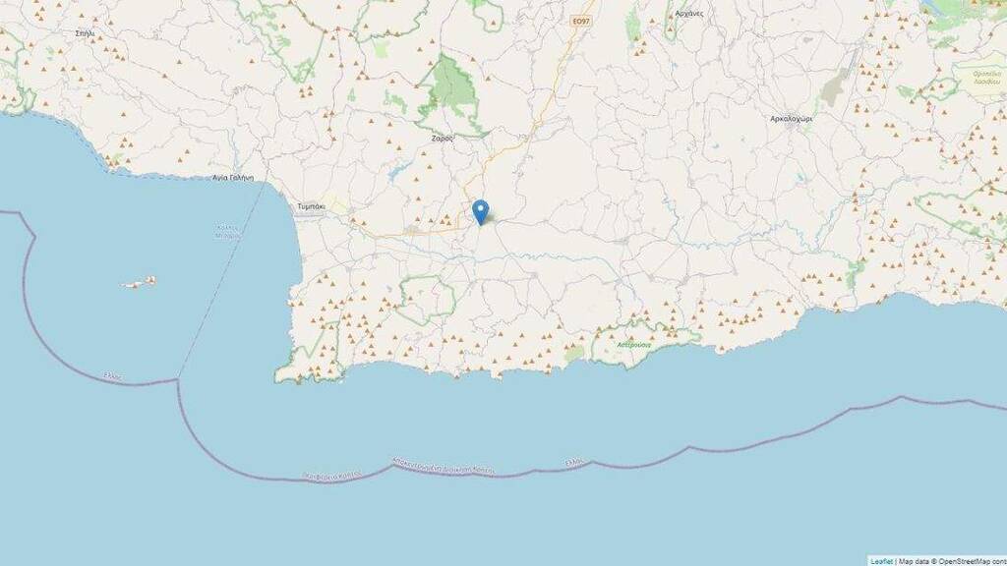Select the Τυμπάκι town label
Screen dimensions: 1007x566
point(311,206)
